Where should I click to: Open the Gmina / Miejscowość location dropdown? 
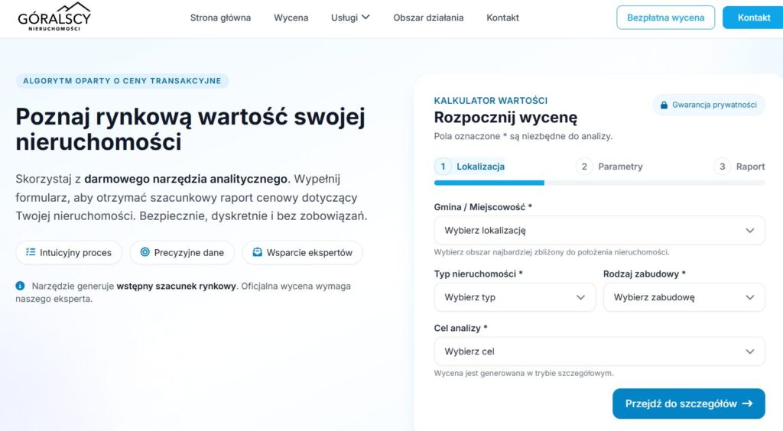(x=599, y=230)
